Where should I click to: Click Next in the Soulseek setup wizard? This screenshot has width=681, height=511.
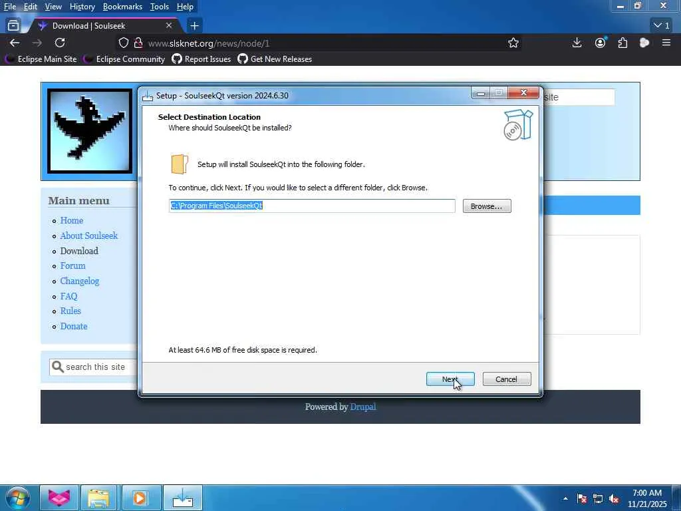click(450, 379)
